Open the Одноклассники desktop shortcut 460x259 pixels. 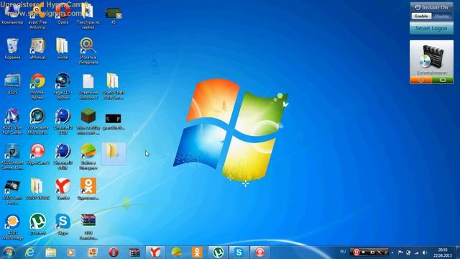click(88, 189)
